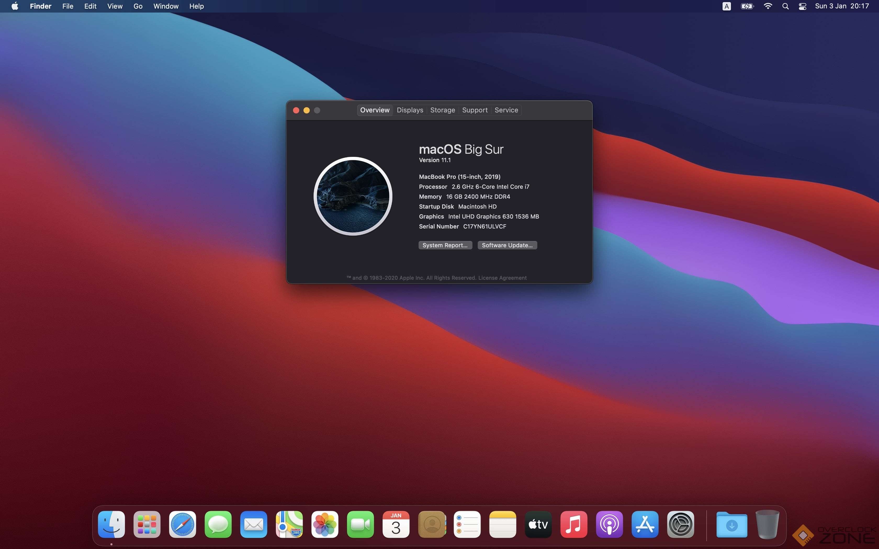Switch to the Displays tab
Screen dimensions: 879x549
click(410, 110)
